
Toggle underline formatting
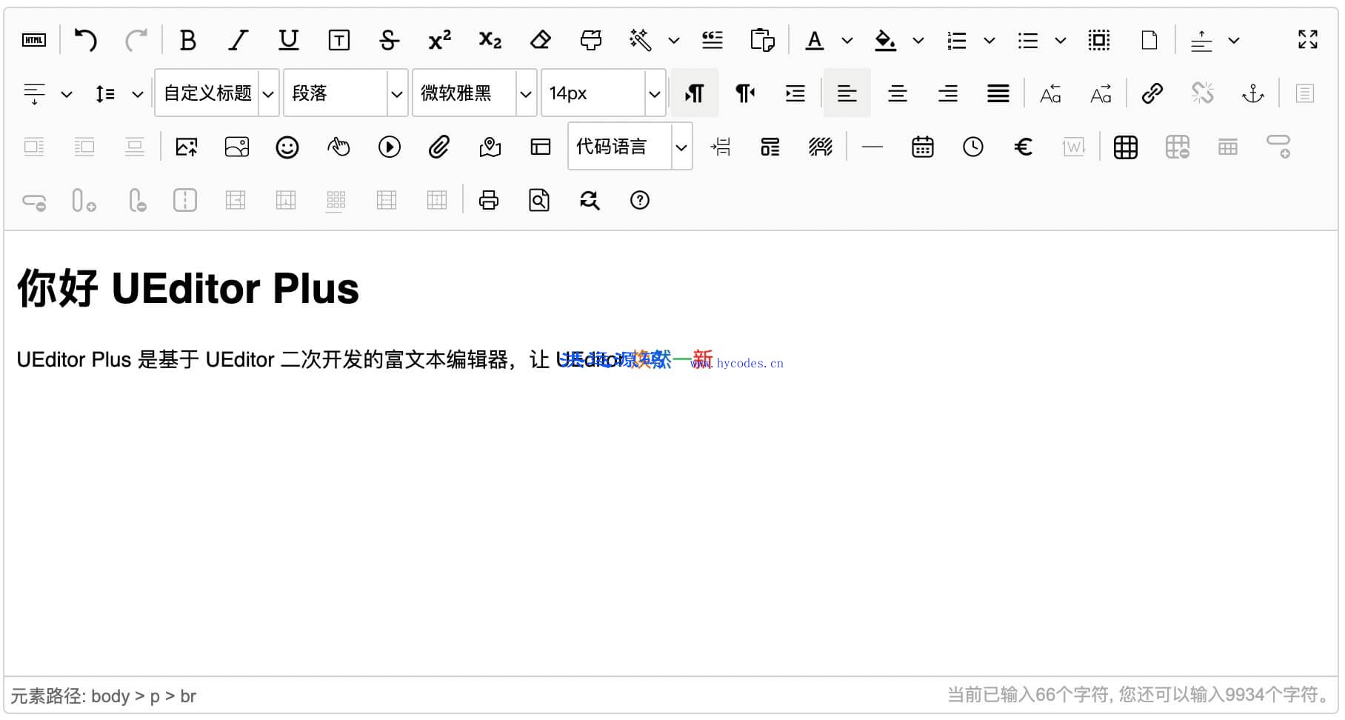pyautogui.click(x=289, y=40)
